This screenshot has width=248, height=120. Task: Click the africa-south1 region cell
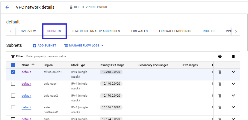point(53,72)
